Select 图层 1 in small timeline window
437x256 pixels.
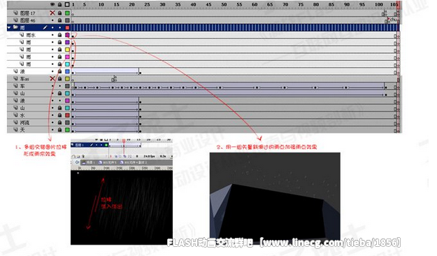[x=80, y=145]
